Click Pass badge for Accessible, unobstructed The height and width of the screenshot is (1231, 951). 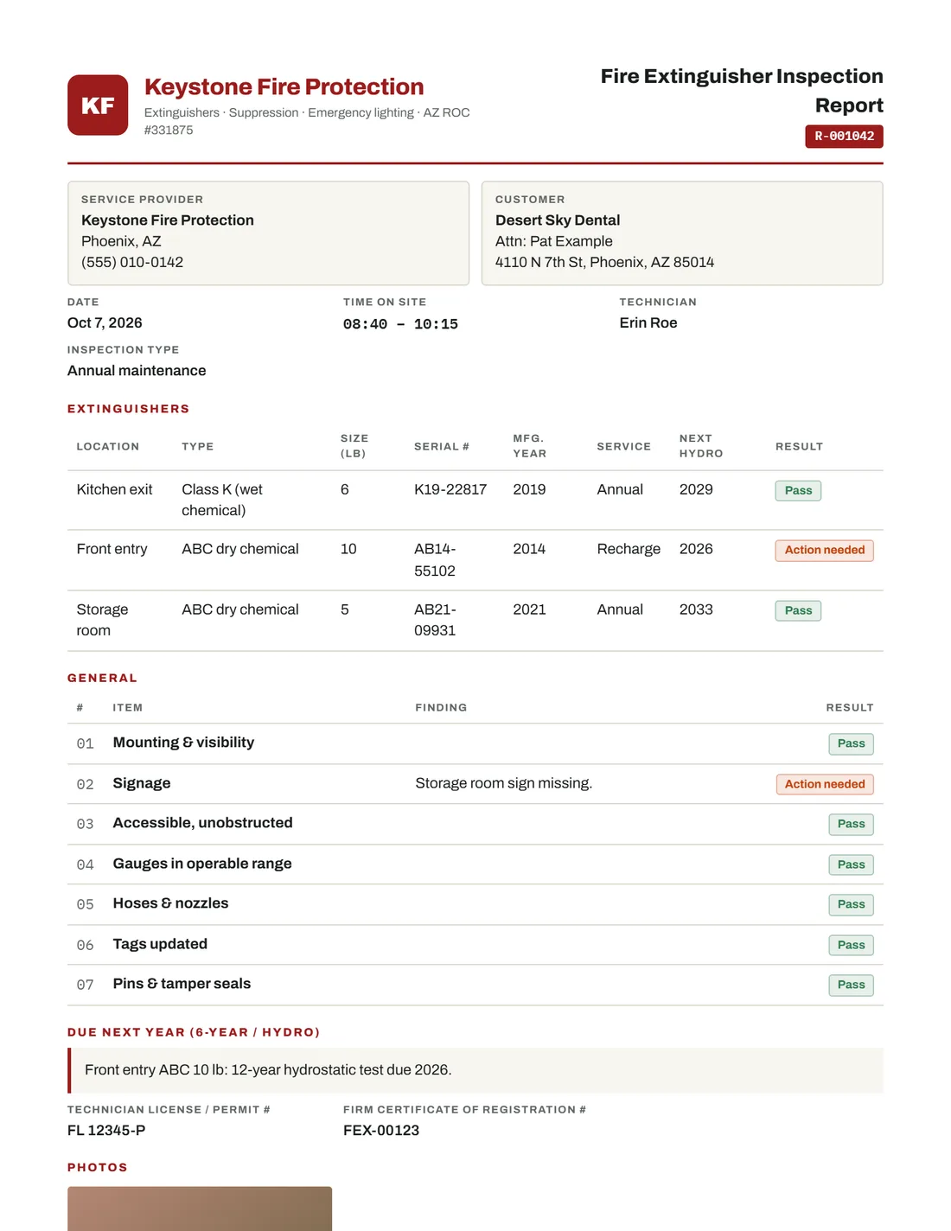(x=851, y=824)
